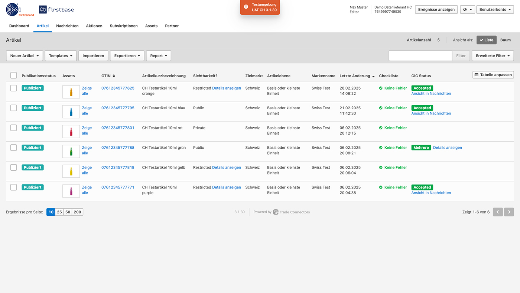Open Erweiterte Filter dropdown
Screen dimensions: 520x293
point(493,56)
